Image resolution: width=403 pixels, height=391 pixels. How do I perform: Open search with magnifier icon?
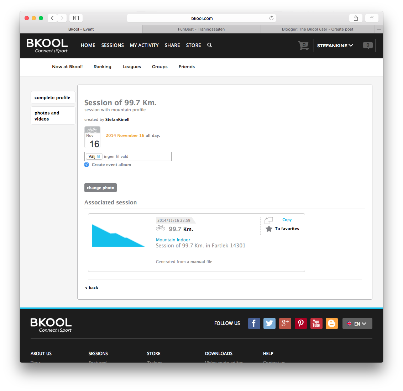209,45
